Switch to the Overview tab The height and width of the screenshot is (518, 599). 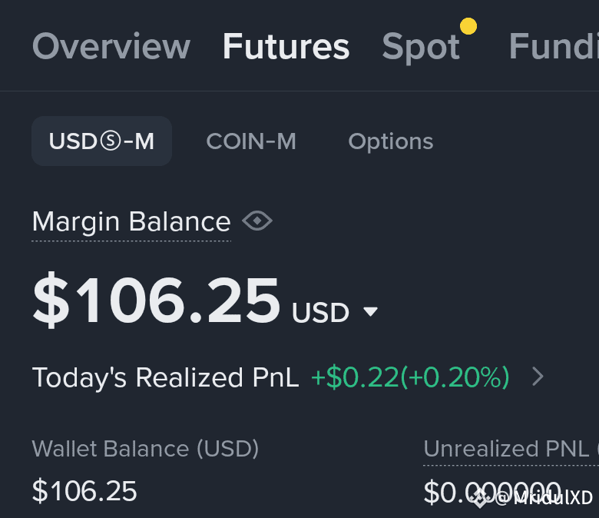(111, 46)
